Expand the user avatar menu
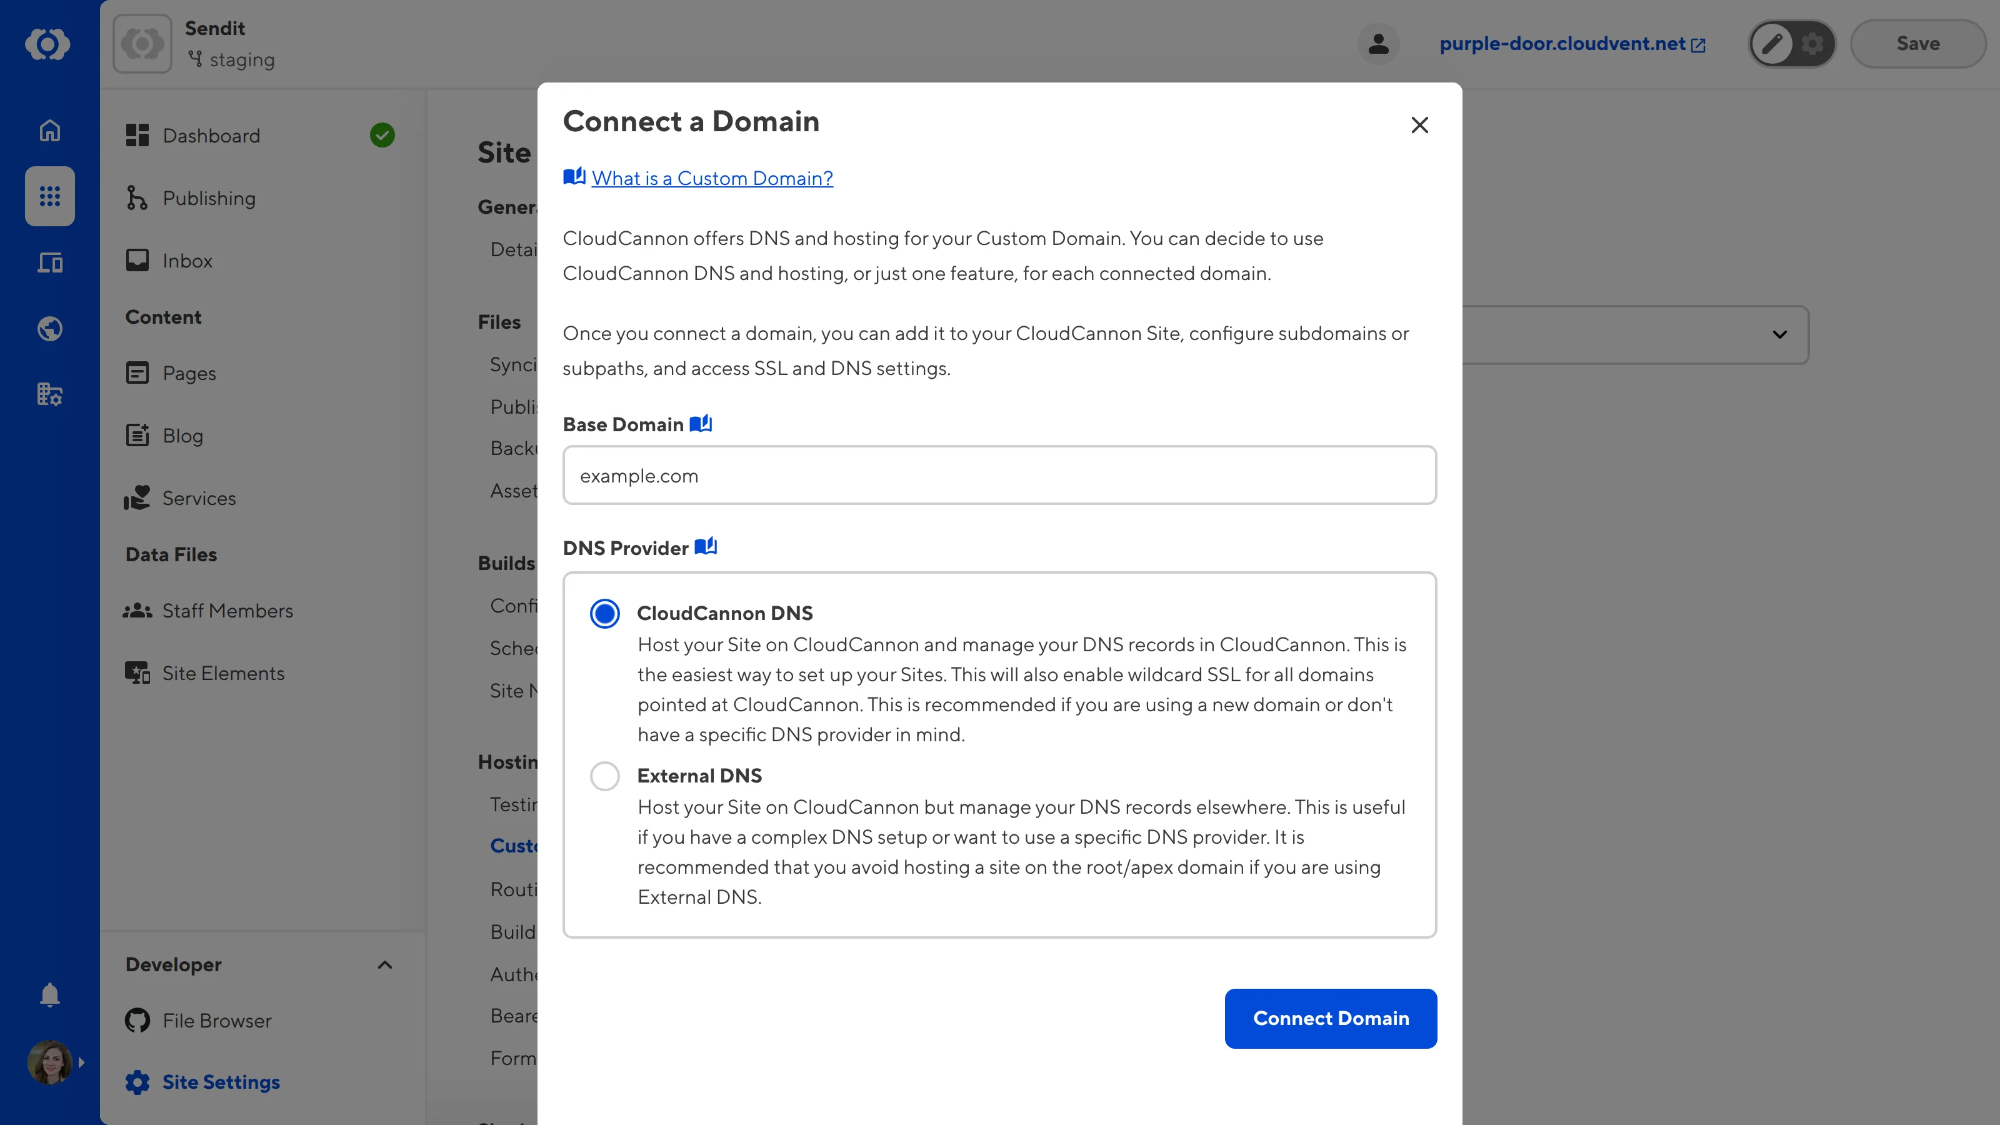This screenshot has width=2000, height=1125. (x=49, y=1062)
